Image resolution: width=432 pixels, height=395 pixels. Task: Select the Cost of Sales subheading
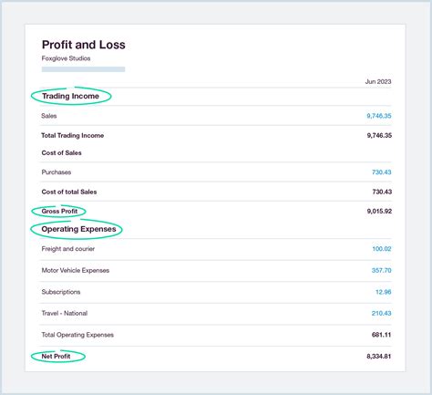coord(61,153)
